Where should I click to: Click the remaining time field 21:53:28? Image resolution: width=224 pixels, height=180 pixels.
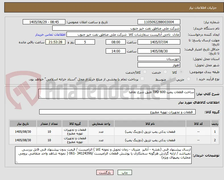coord(55,42)
